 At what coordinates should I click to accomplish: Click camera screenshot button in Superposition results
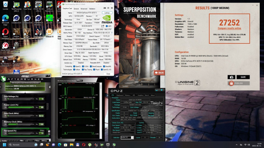click(x=232, y=77)
